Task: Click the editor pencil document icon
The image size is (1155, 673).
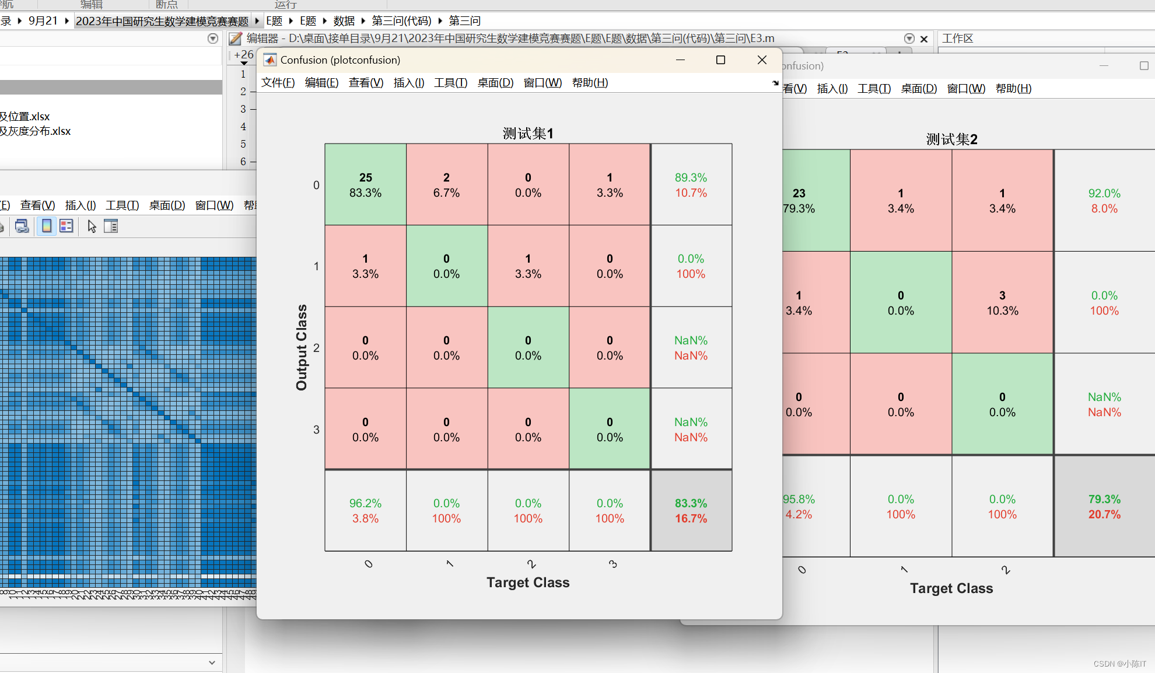Action: pyautogui.click(x=235, y=39)
